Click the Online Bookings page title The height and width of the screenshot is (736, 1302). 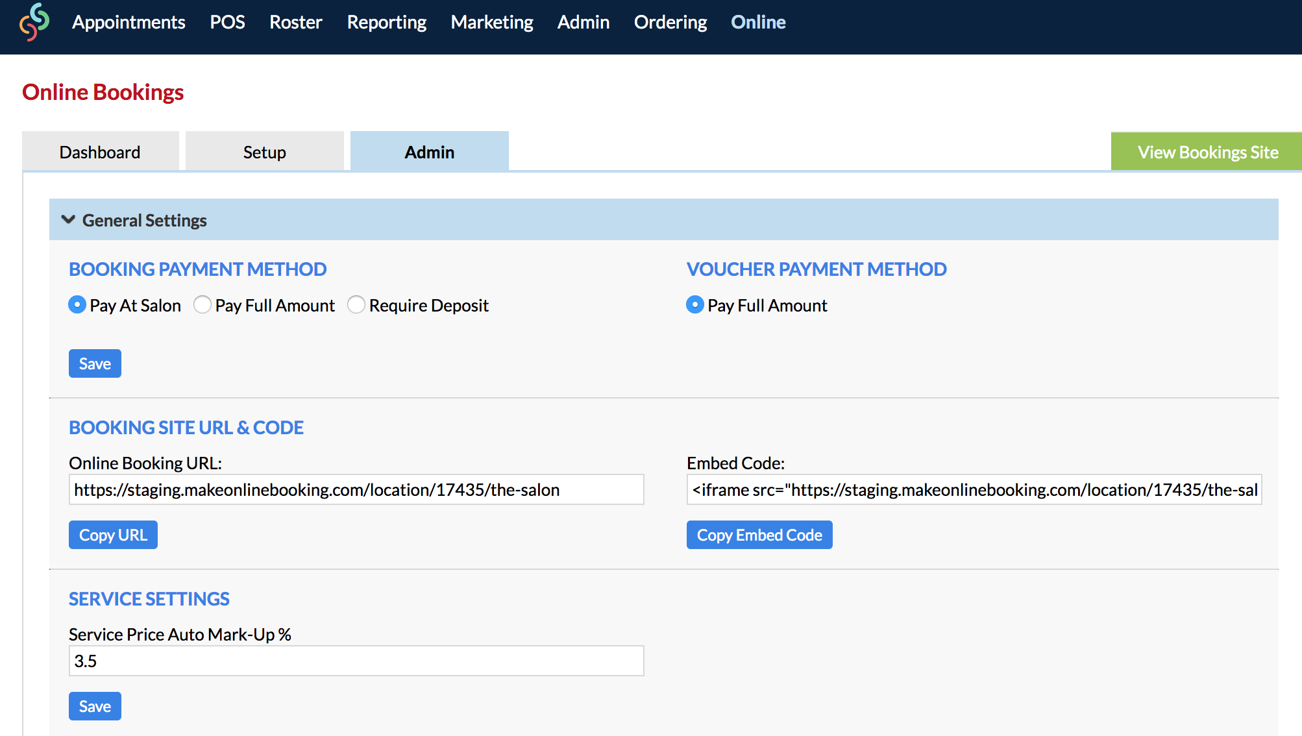tap(103, 92)
